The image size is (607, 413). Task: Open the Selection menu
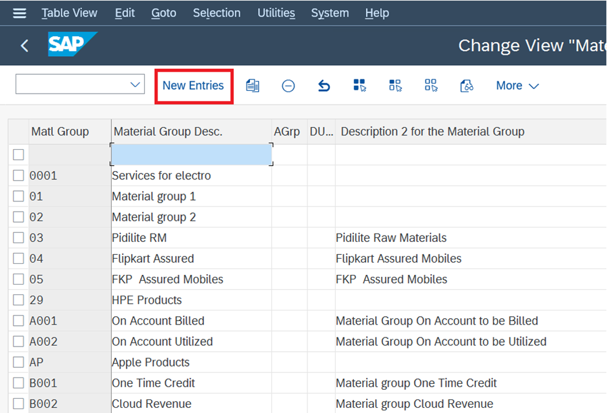(x=217, y=13)
